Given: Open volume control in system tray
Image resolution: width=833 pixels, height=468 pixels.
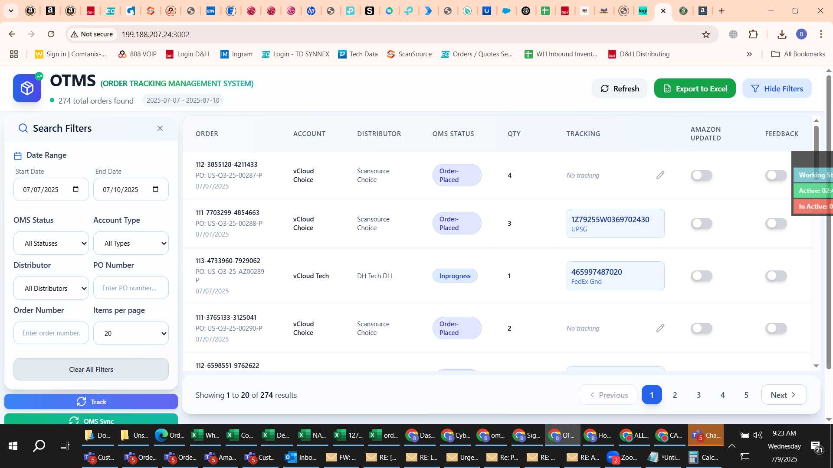Looking at the screenshot, I should (x=758, y=435).
